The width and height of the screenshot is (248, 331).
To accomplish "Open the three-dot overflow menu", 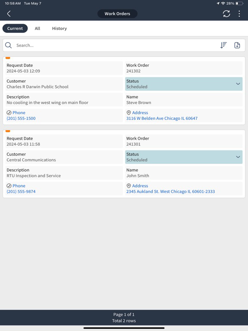I will point(239,14).
